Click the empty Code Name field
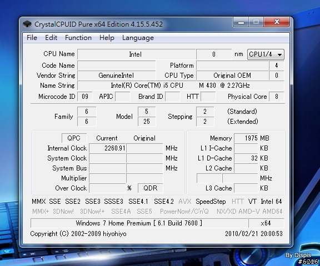 116,66
